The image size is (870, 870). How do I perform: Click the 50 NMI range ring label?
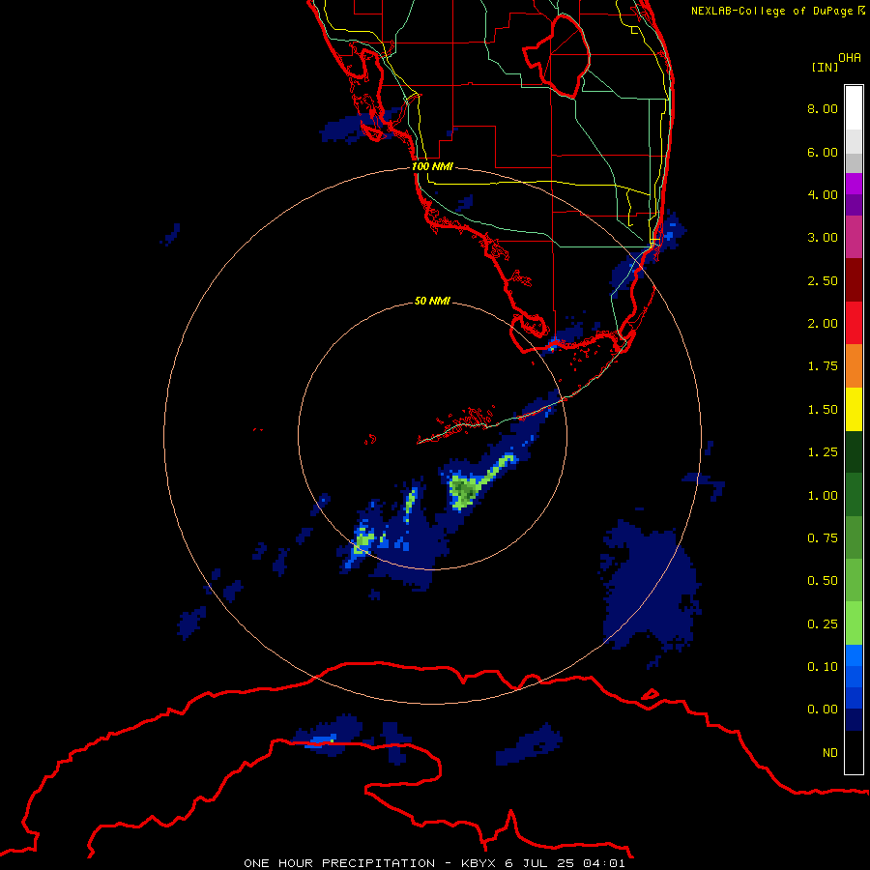[x=432, y=301]
